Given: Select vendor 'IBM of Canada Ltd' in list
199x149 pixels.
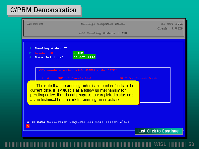Looking at the screenshot, I should (74, 78).
